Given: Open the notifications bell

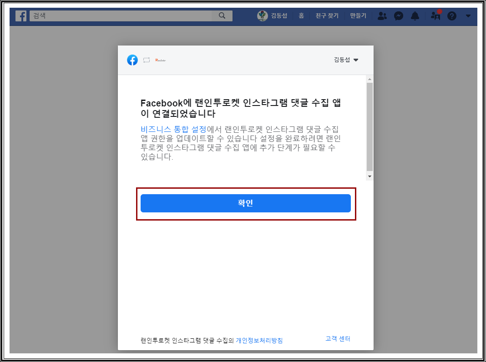Looking at the screenshot, I should pos(415,16).
